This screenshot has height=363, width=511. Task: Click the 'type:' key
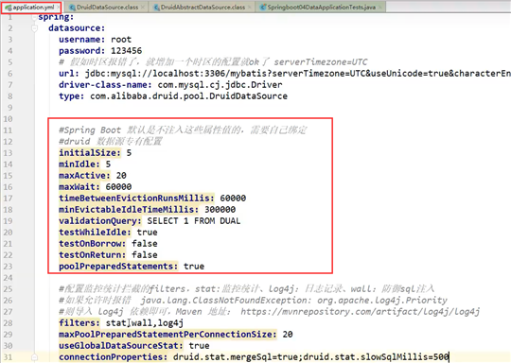[71, 96]
